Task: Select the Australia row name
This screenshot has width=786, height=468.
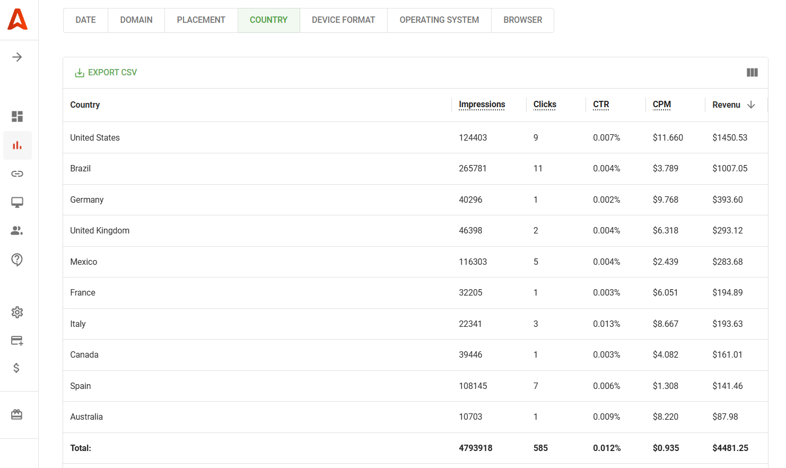Action: click(86, 417)
